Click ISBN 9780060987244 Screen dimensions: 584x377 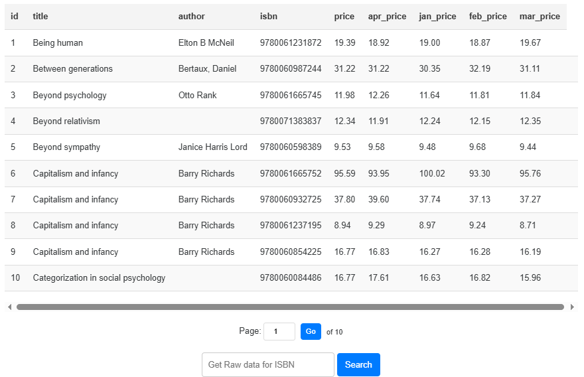click(291, 68)
